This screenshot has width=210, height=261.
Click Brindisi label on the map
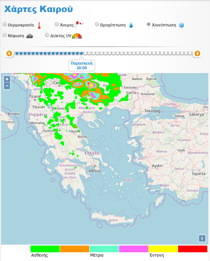[14, 114]
